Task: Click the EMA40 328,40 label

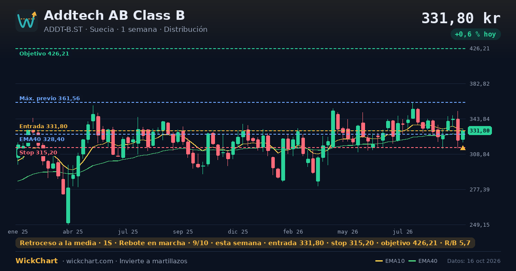Action: (x=42, y=139)
